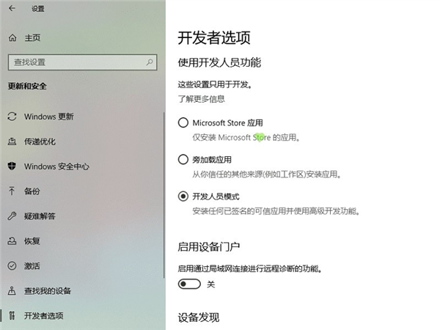Click the 备份 upload arrow icon
The width and height of the screenshot is (440, 330).
click(12, 191)
